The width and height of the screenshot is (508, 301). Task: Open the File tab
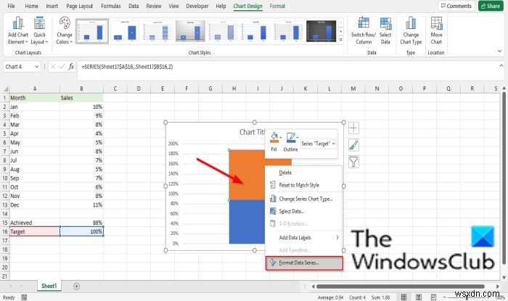pos(11,6)
